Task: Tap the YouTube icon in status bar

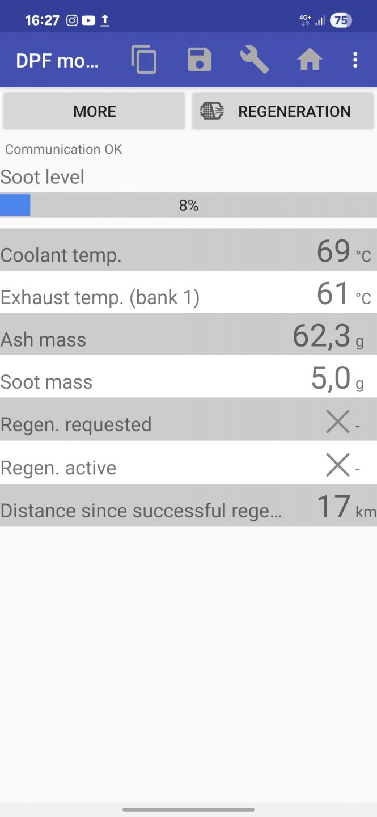Action: pos(88,21)
